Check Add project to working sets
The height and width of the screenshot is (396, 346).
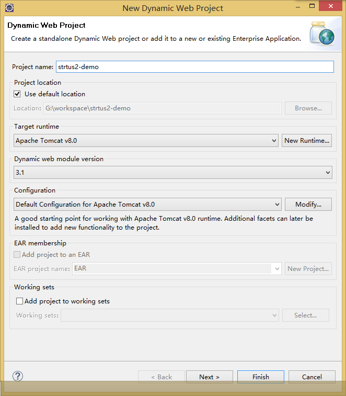pyautogui.click(x=19, y=301)
